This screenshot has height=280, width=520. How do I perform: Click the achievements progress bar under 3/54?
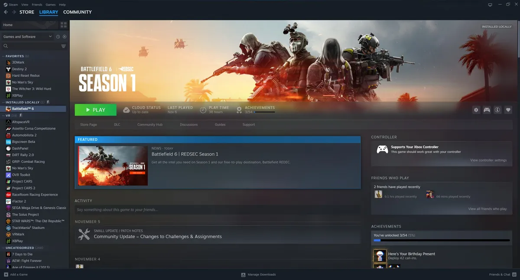pos(264,112)
